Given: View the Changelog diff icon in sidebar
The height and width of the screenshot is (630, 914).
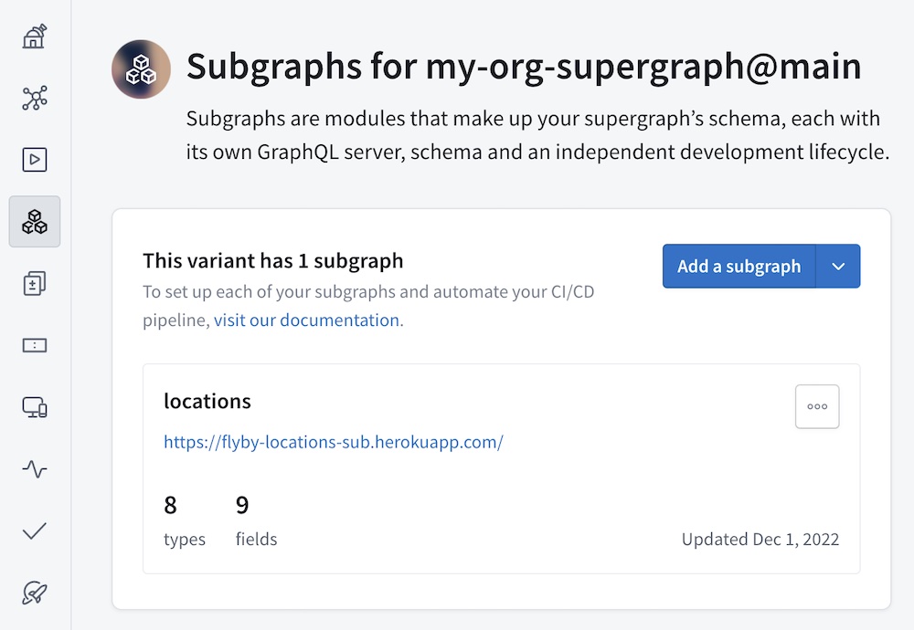Looking at the screenshot, I should point(35,283).
